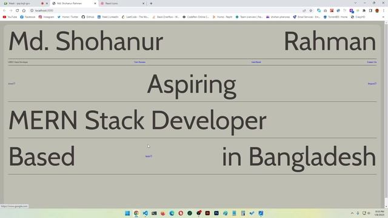Screen dimensions: 388x218
Task: Click the small link right of Aspiring
Action: pyautogui.click(x=372, y=84)
